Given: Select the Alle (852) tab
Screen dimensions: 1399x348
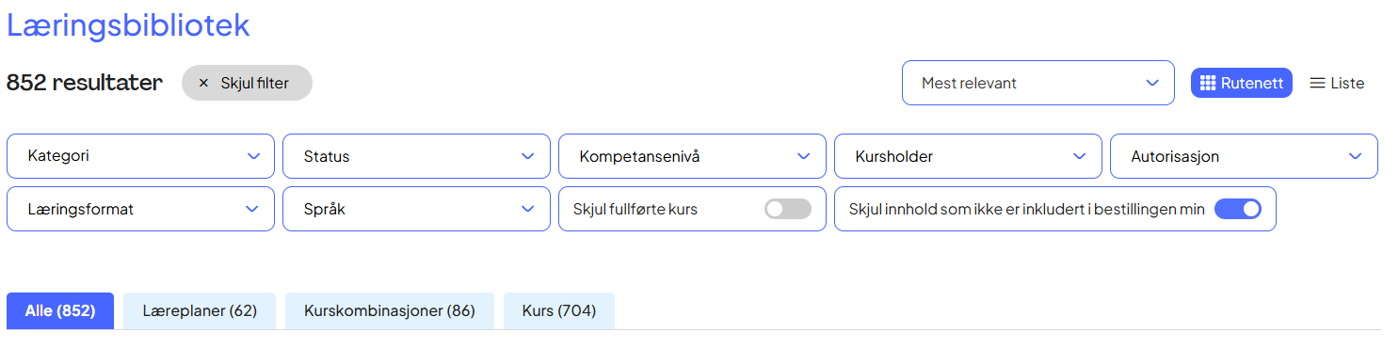Looking at the screenshot, I should point(60,310).
